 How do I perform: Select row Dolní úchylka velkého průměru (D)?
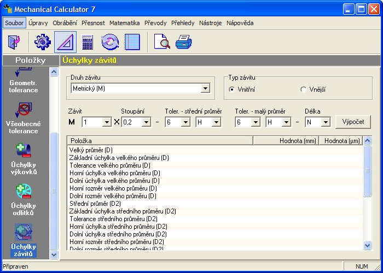pos(215,181)
